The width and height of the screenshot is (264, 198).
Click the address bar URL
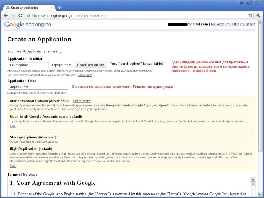pyautogui.click(x=69, y=16)
